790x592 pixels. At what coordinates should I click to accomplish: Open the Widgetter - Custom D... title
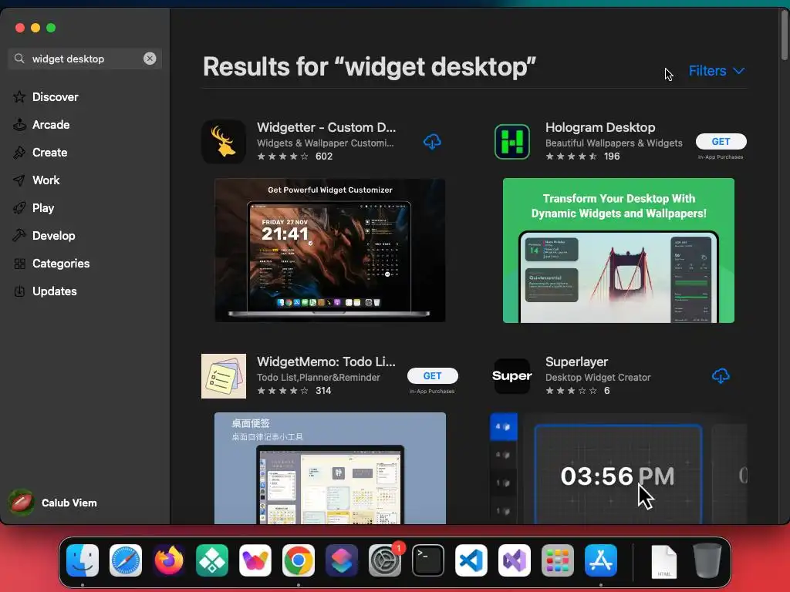tap(326, 127)
